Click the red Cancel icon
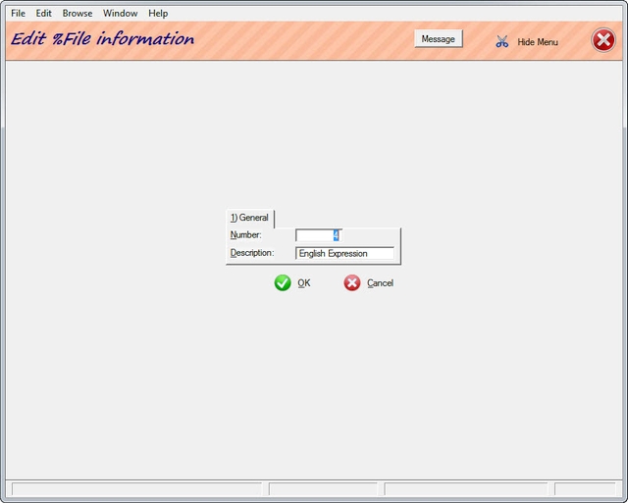 click(x=352, y=283)
